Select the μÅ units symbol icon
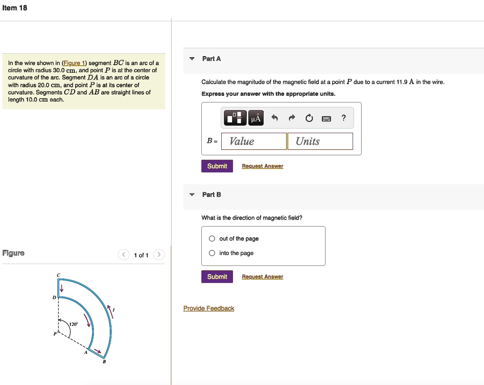 256,118
